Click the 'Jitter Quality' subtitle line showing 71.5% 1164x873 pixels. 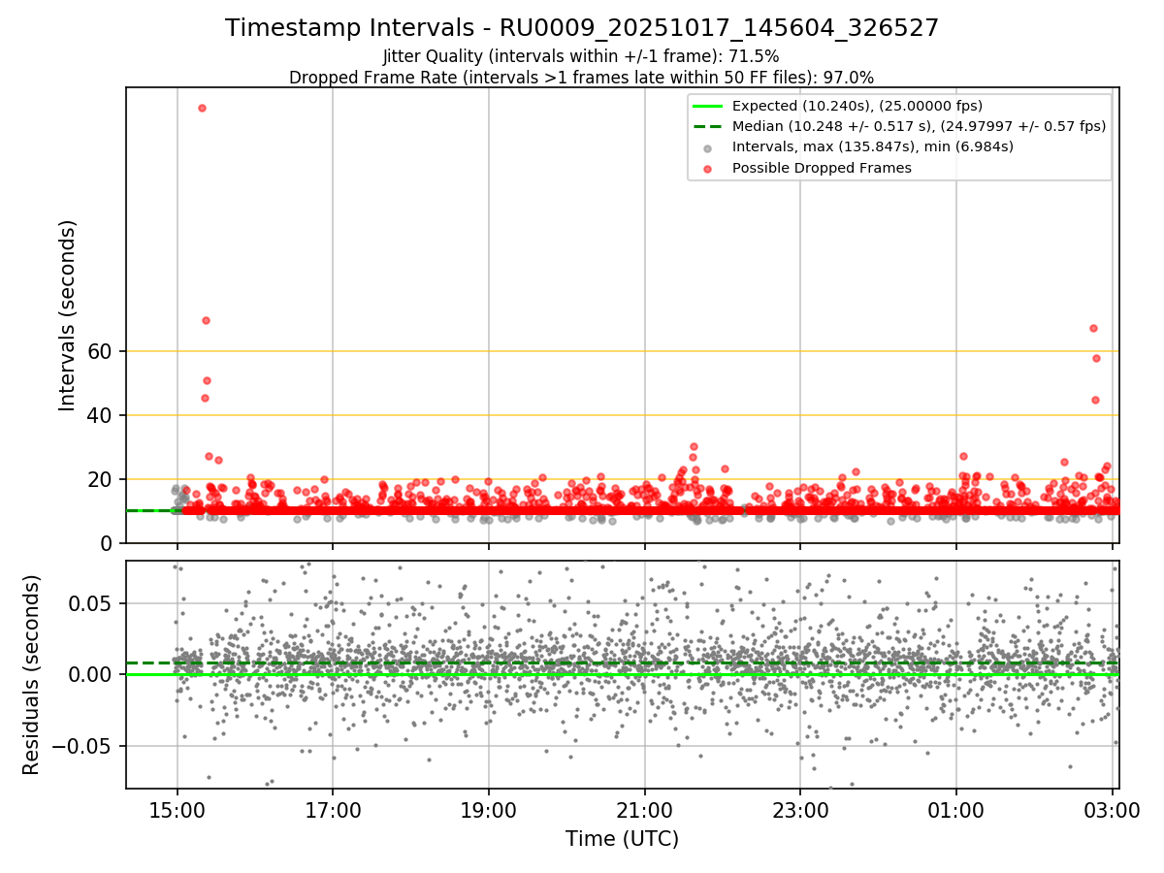click(x=581, y=56)
